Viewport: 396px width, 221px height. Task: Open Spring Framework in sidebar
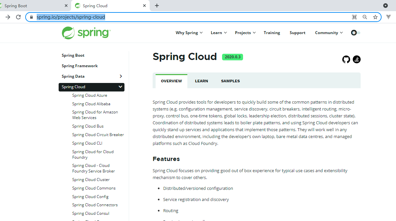click(80, 66)
